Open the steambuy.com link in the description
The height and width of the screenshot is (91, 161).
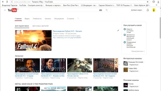(x=67, y=38)
